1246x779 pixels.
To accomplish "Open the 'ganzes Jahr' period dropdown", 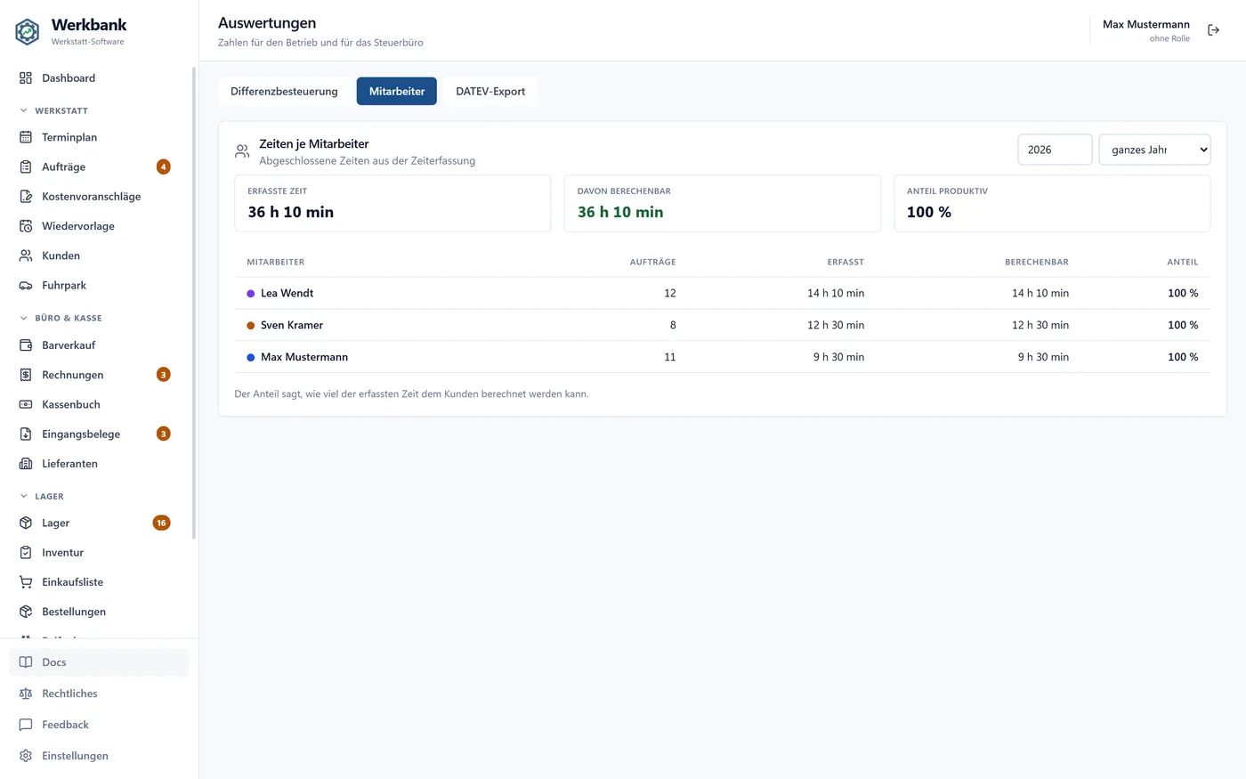I will click(x=1154, y=150).
